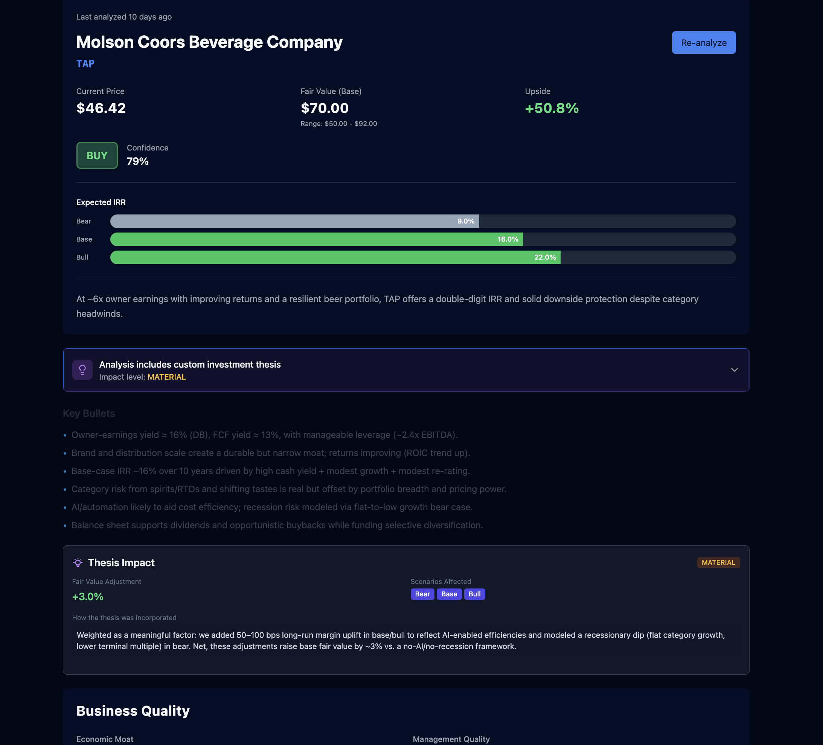Screen dimensions: 823x745
Task: Click the +50.8% upside value
Action: pyautogui.click(x=552, y=108)
